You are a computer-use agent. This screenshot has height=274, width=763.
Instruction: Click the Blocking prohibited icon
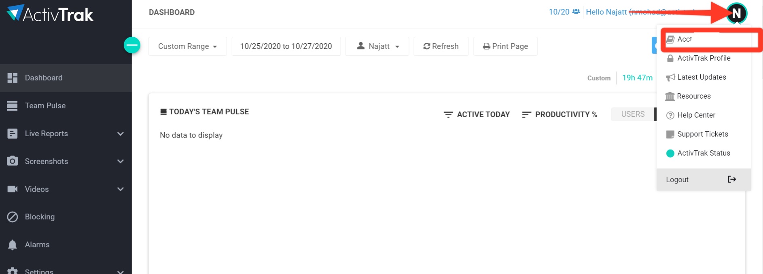coord(13,217)
